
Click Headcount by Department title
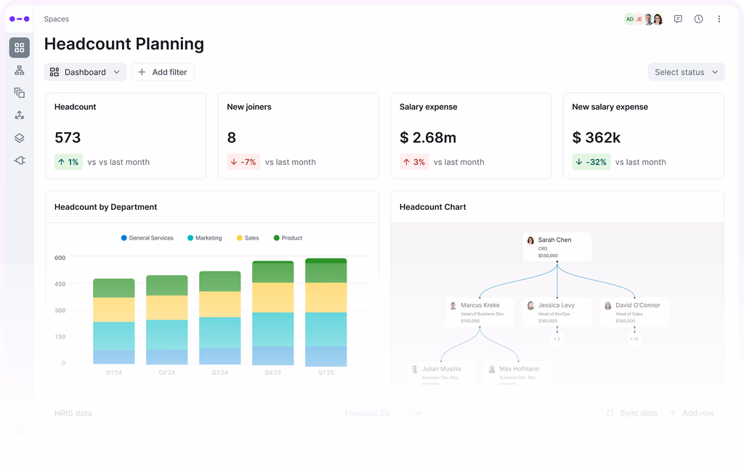click(106, 207)
